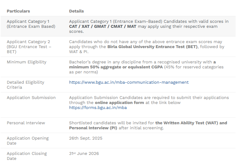Open the forms.bgu.ac.in/mba application link
Screen dimensions: 245x163
point(98,108)
